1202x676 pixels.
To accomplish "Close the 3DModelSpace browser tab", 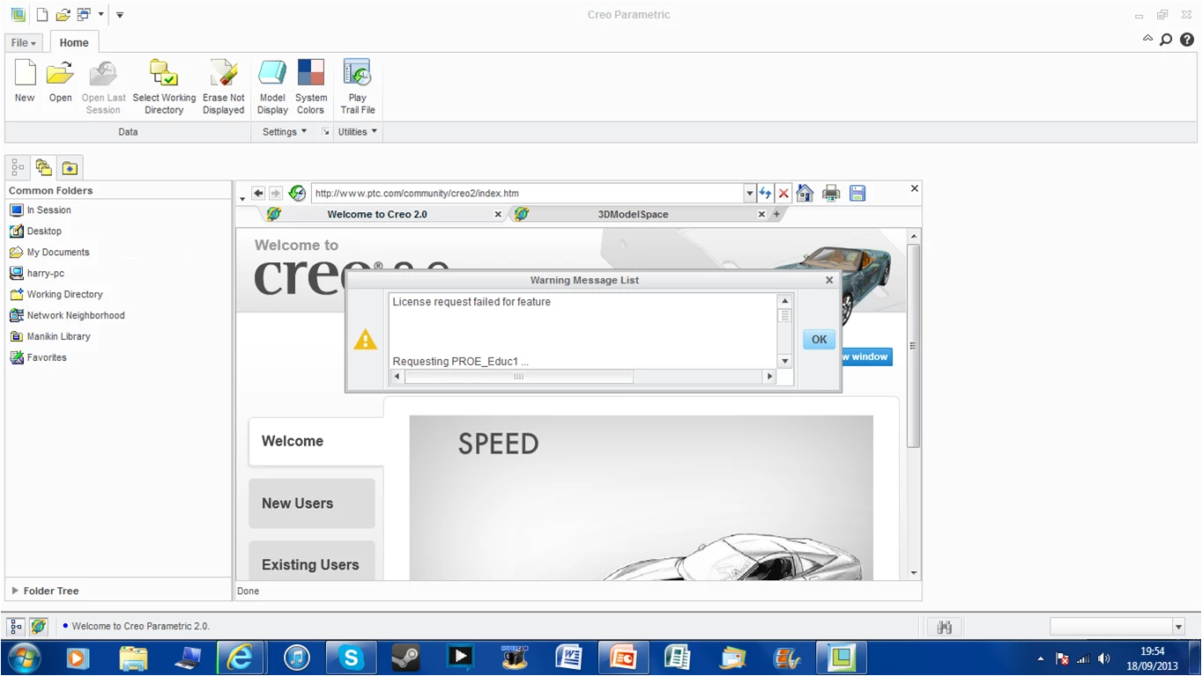I will 762,214.
